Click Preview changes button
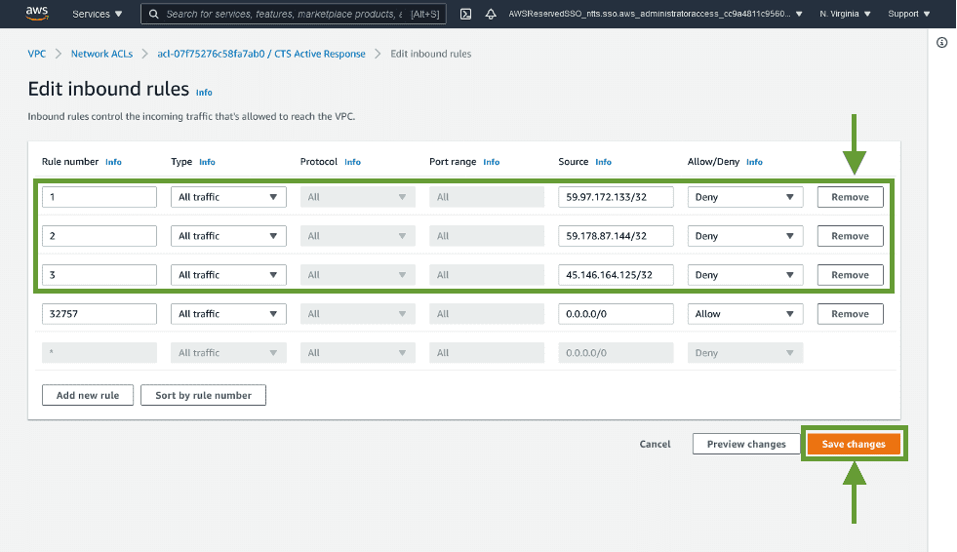This screenshot has height=552, width=957. tap(746, 444)
